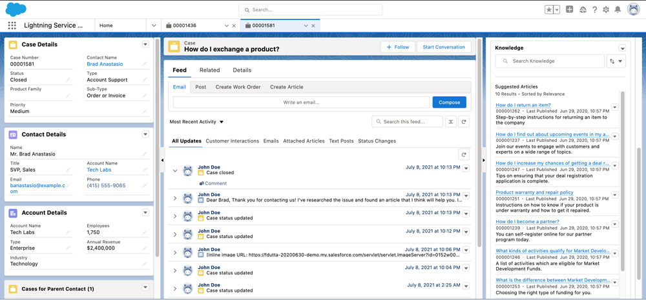The width and height of the screenshot is (646, 300).
Task: Open the App Launcher grid icon
Action: pos(12,26)
